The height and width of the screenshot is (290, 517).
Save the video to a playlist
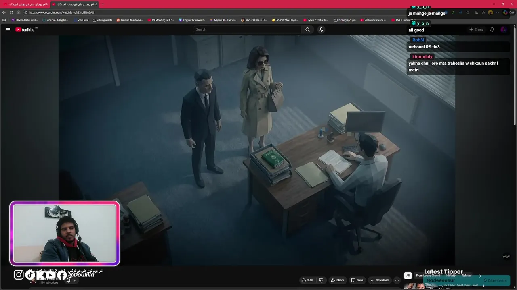tap(357, 280)
